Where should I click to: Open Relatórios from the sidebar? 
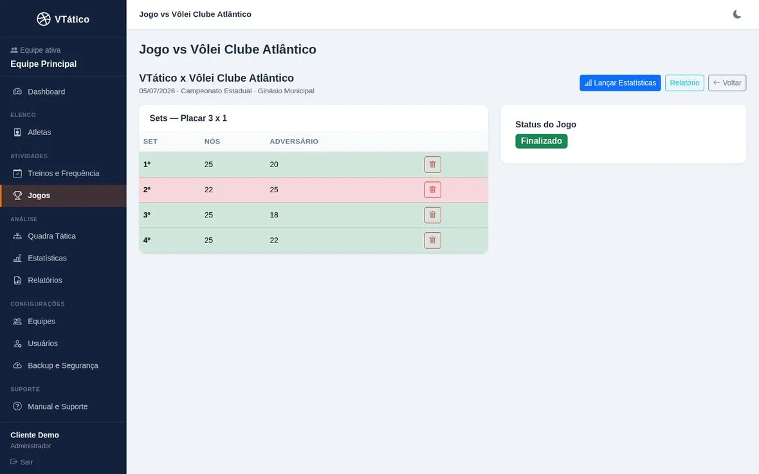point(64,280)
